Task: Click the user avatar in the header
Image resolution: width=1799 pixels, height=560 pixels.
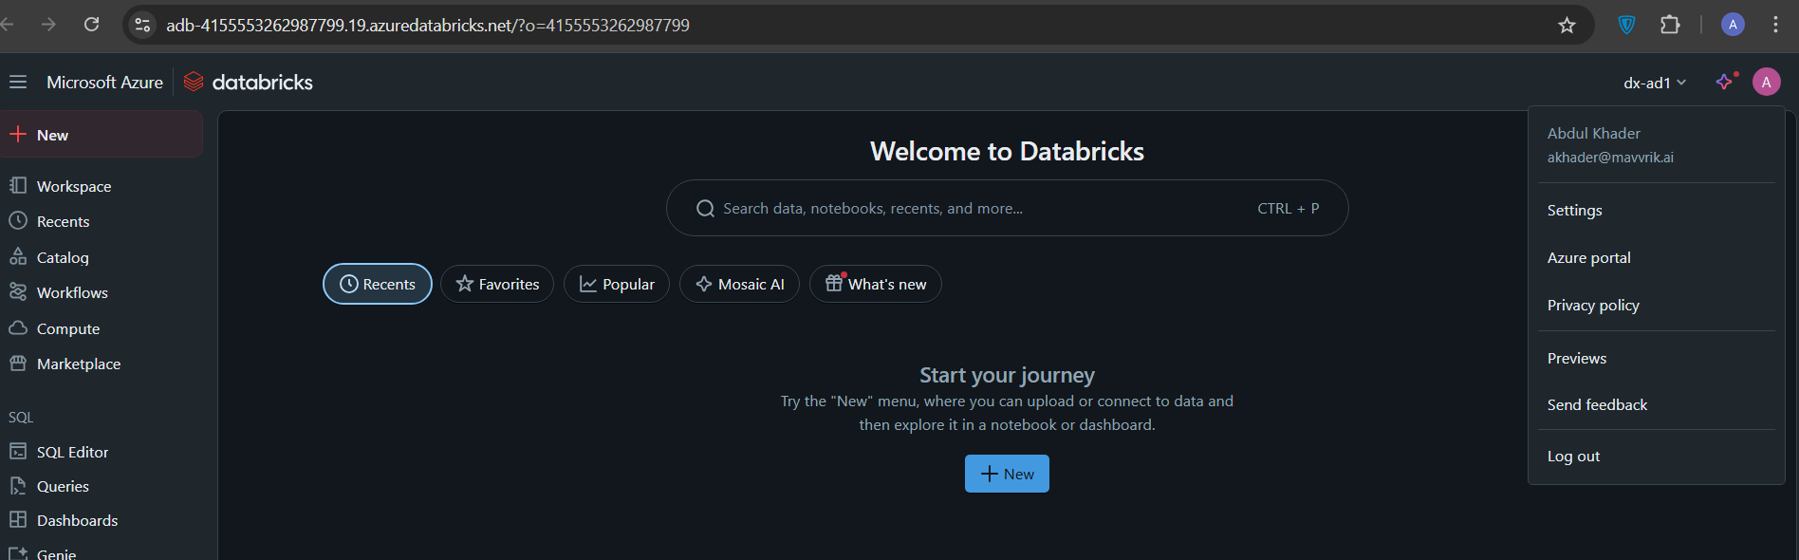Action: [x=1766, y=83]
